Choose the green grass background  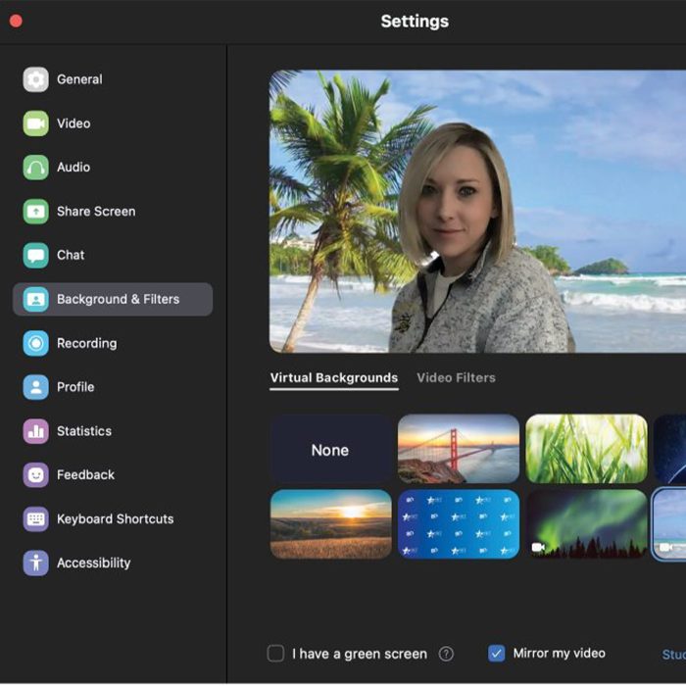tap(586, 449)
